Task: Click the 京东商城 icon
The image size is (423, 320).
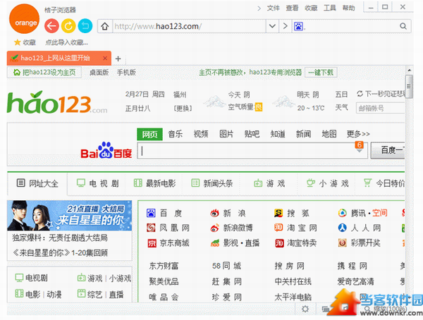Action: [152, 243]
